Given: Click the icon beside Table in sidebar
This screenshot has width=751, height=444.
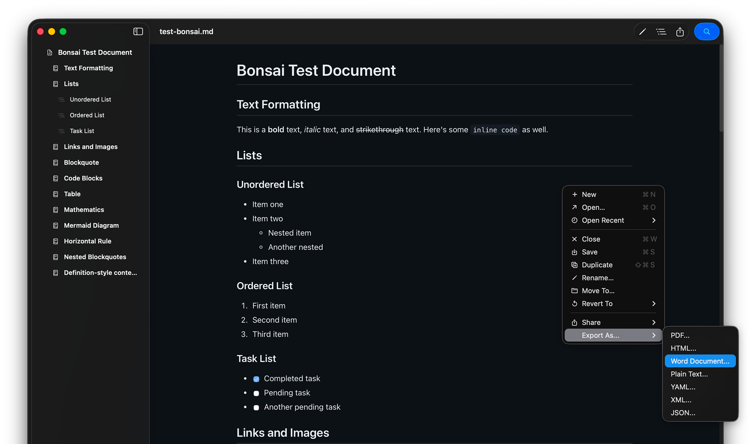Looking at the screenshot, I should 56,194.
